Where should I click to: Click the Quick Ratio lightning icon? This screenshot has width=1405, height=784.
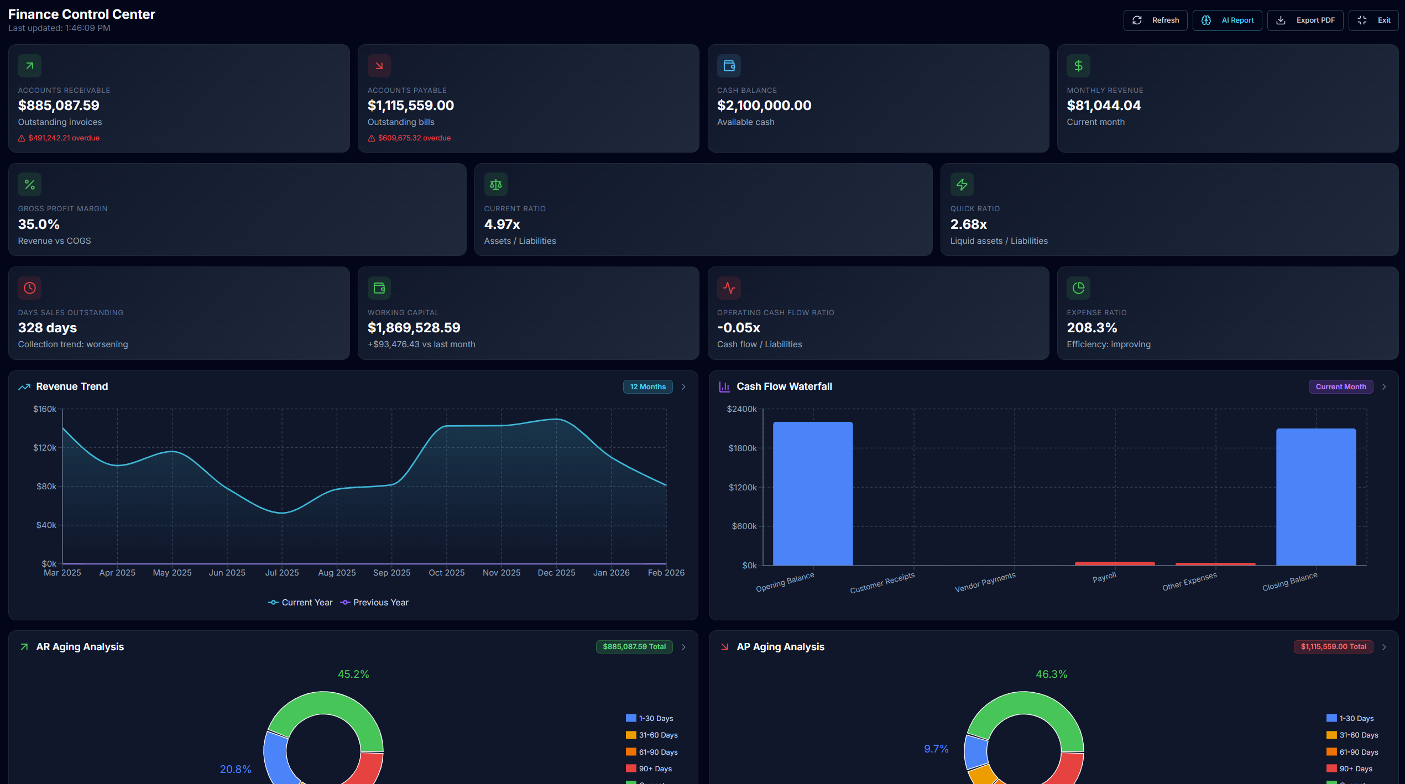962,185
